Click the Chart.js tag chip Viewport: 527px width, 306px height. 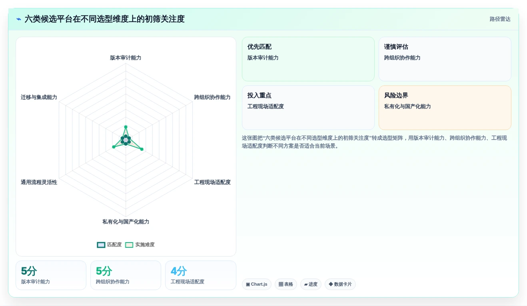(257, 284)
